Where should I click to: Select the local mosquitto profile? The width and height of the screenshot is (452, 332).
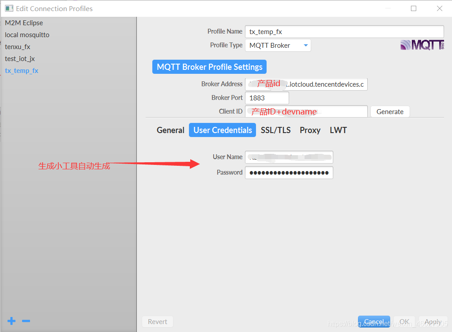[27, 35]
